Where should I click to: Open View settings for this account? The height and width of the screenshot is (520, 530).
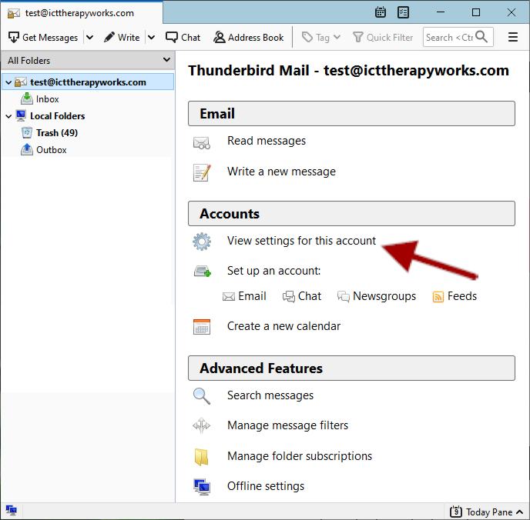[301, 241]
